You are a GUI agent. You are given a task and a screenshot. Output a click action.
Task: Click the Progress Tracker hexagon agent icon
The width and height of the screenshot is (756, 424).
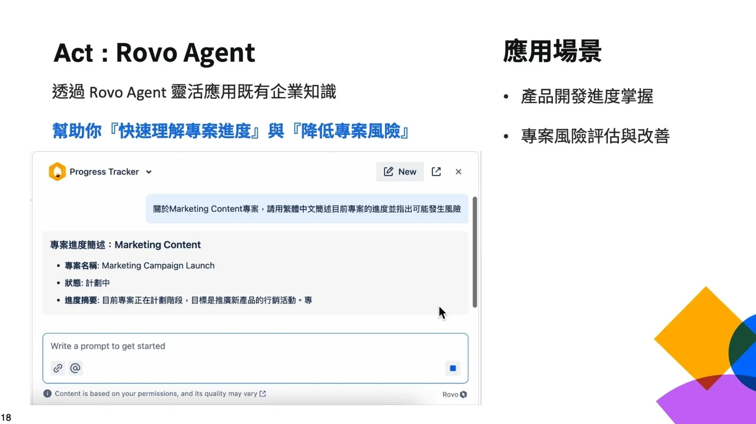click(57, 172)
